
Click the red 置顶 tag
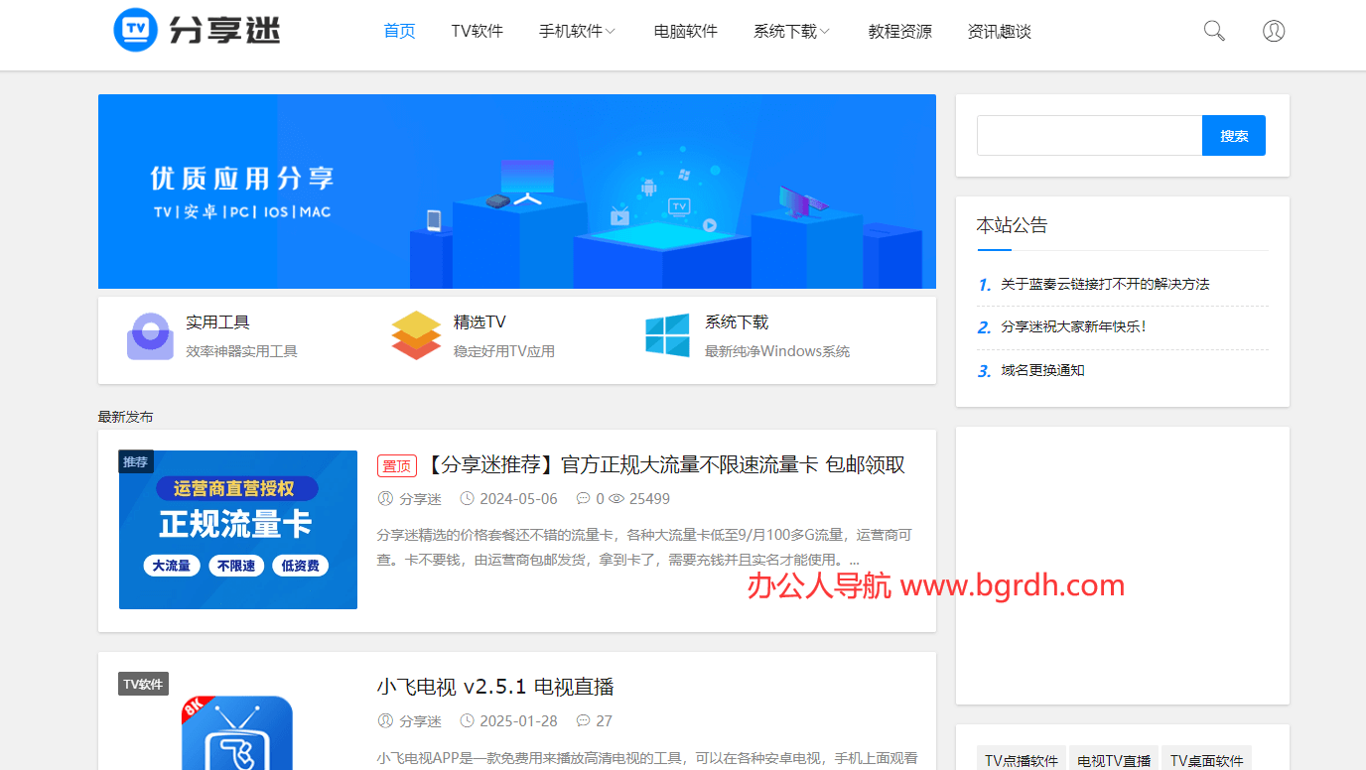(397, 465)
